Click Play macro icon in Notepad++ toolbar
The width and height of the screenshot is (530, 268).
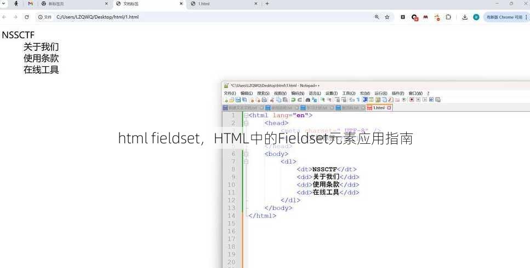(425, 100)
